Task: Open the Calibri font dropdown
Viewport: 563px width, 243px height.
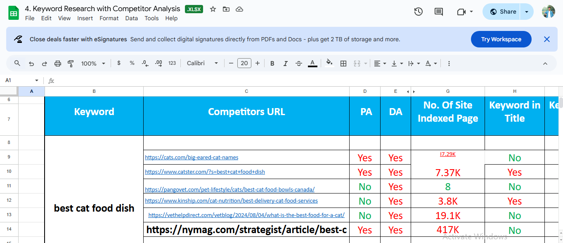Action: pyautogui.click(x=203, y=63)
